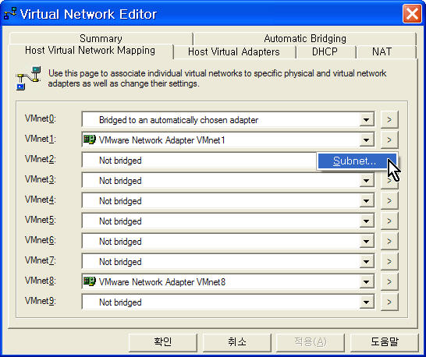Open the VMnet5 settings arrow button
Image resolution: width=426 pixels, height=357 pixels.
pos(389,221)
